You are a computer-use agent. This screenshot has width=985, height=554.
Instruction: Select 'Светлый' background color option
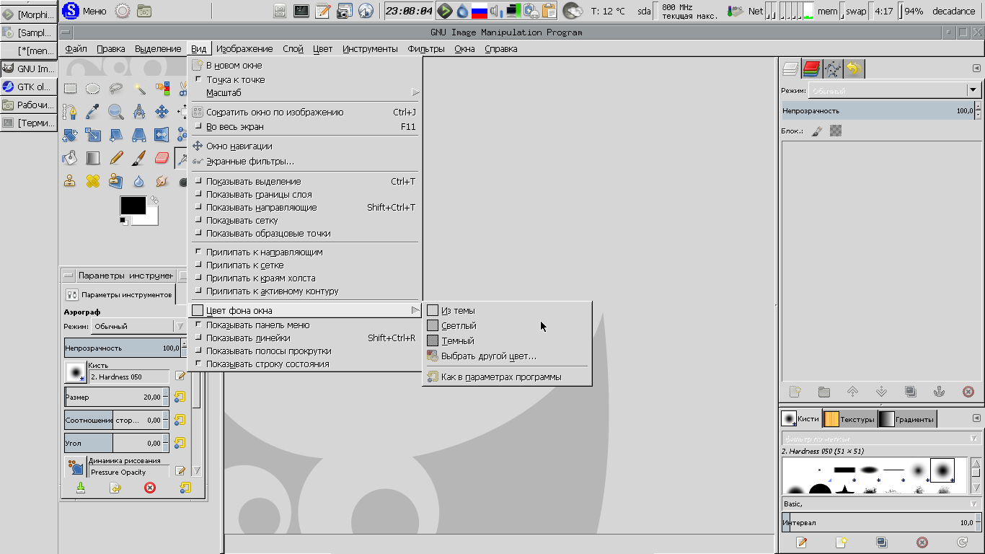click(507, 325)
